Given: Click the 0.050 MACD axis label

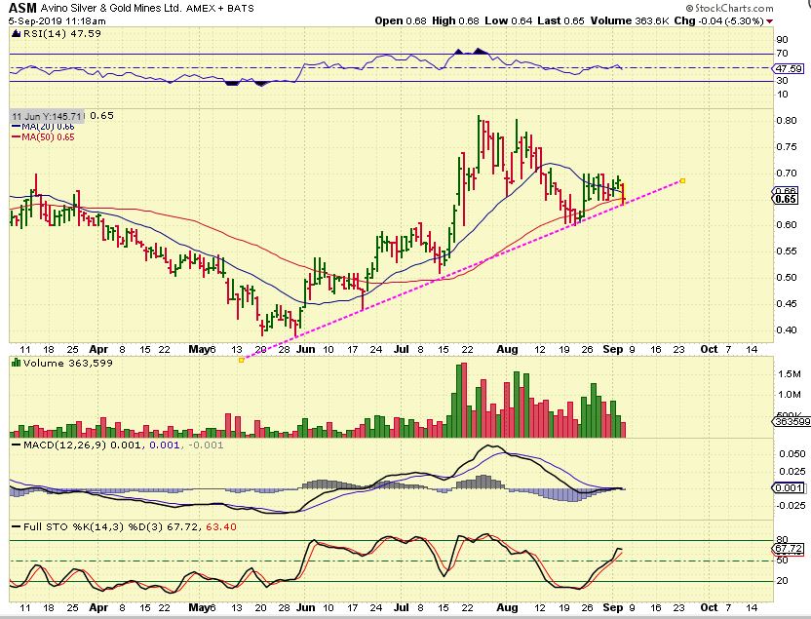Looking at the screenshot, I should (x=792, y=454).
